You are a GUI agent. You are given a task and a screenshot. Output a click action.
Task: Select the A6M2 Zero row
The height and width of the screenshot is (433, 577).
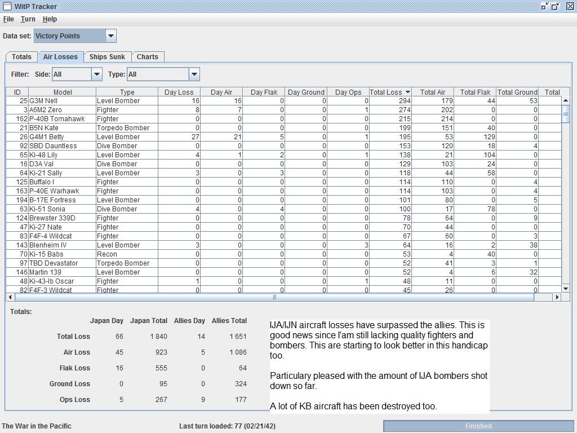point(284,110)
